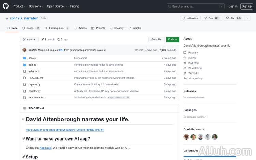Image resolution: width=256 pixels, height=160 pixels.
Task: Click the first contributor avatar
Action: point(186,137)
